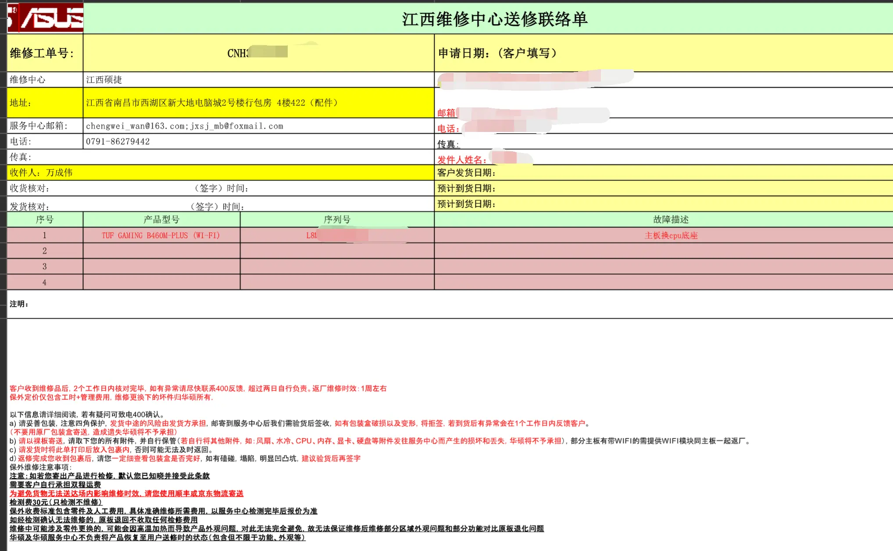
Task: Click note b) about 裸板寄送
Action: pyautogui.click(x=380, y=441)
